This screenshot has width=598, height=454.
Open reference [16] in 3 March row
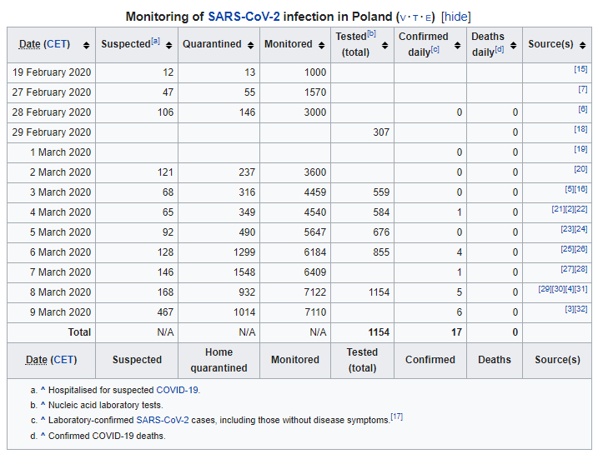[580, 189]
